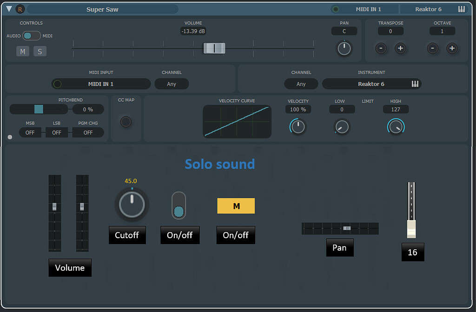Click the R record icon at top left
Image resolution: width=476 pixels, height=312 pixels.
tap(20, 9)
